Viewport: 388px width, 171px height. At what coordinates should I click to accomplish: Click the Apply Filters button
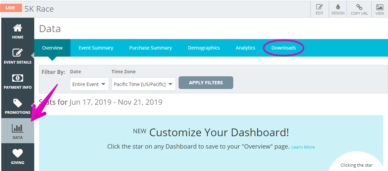pos(206,83)
